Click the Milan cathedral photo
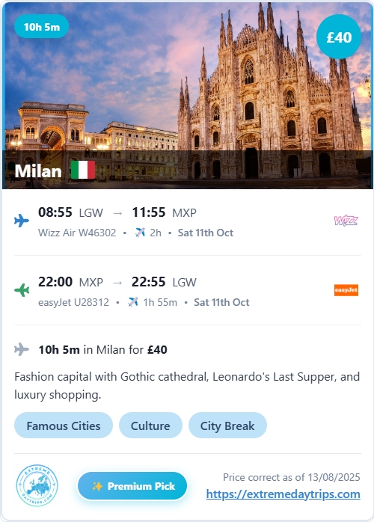The width and height of the screenshot is (374, 522). tap(187, 96)
